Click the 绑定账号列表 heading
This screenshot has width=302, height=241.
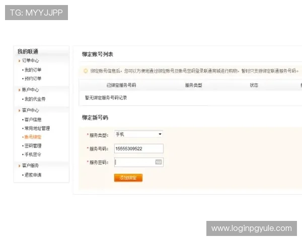[98, 54]
